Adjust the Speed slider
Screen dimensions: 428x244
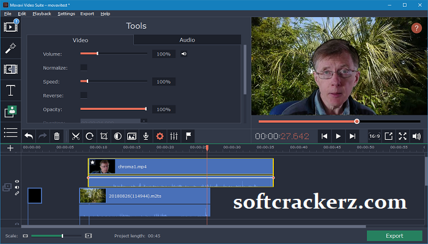[x=114, y=81]
